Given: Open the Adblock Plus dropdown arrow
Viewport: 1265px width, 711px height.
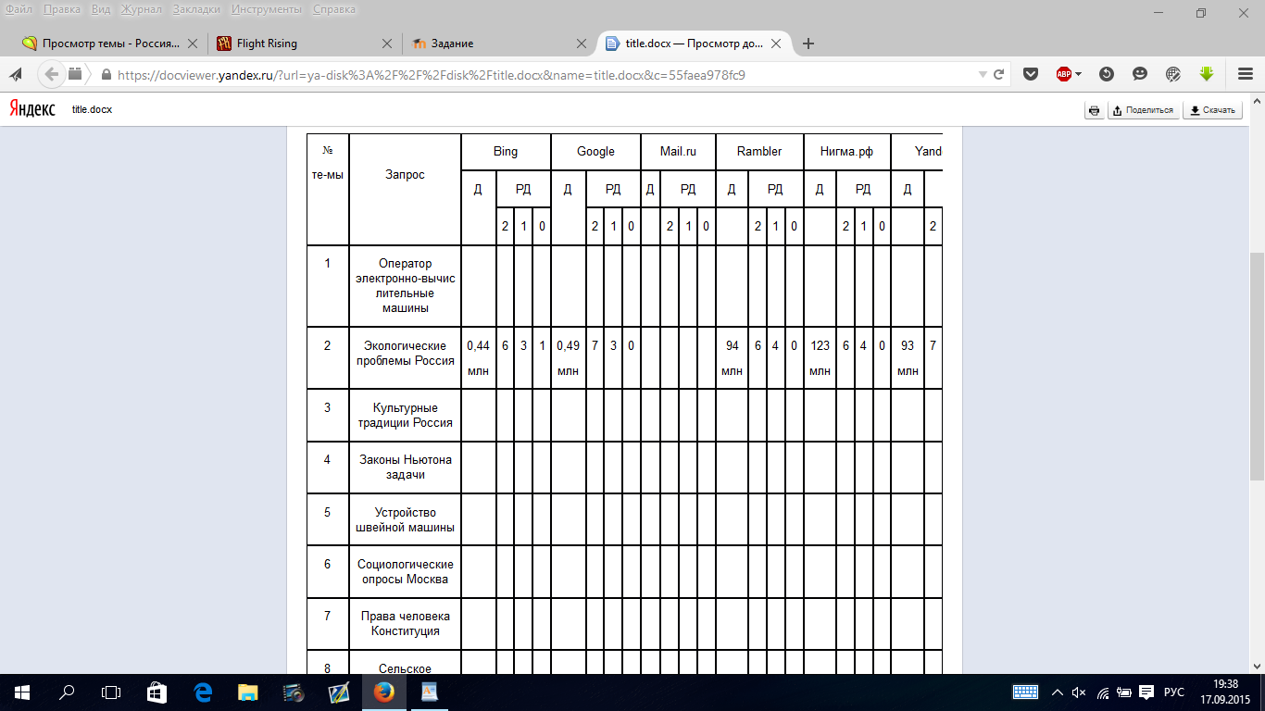Looking at the screenshot, I should (1078, 75).
